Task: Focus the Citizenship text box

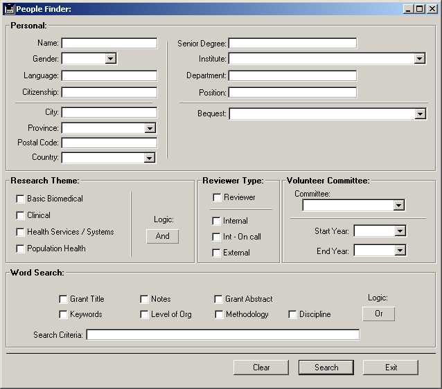Action: (x=109, y=92)
